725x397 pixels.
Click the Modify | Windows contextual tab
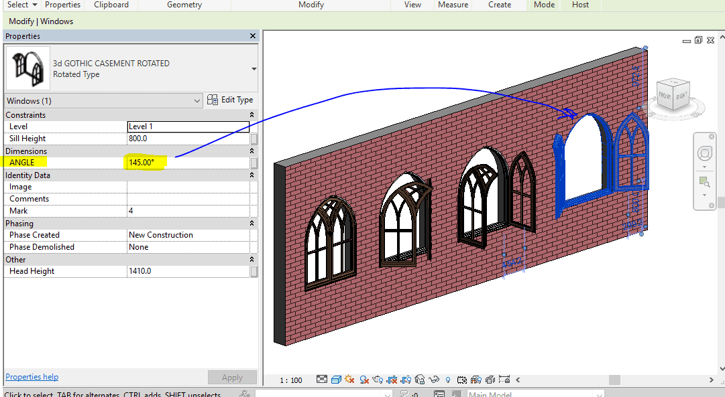(x=41, y=21)
